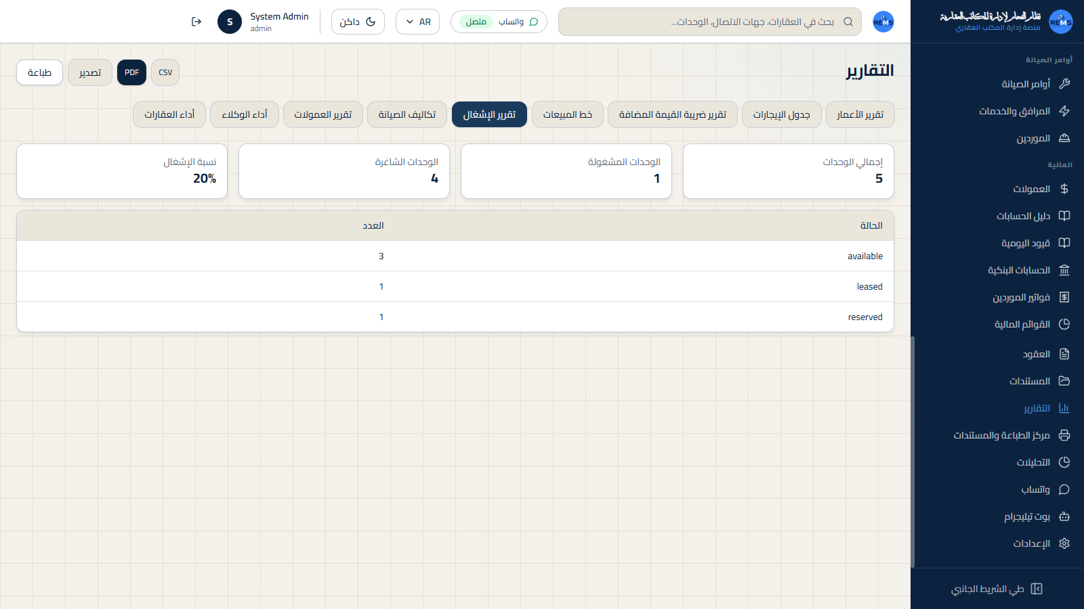Screen dimensions: 1084x609
Task: Click the property search input field
Action: 710,22
